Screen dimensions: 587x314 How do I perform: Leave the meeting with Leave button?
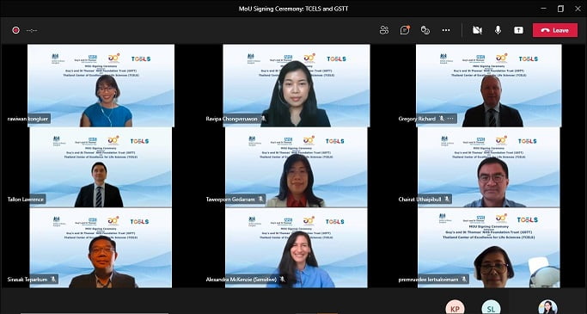555,30
